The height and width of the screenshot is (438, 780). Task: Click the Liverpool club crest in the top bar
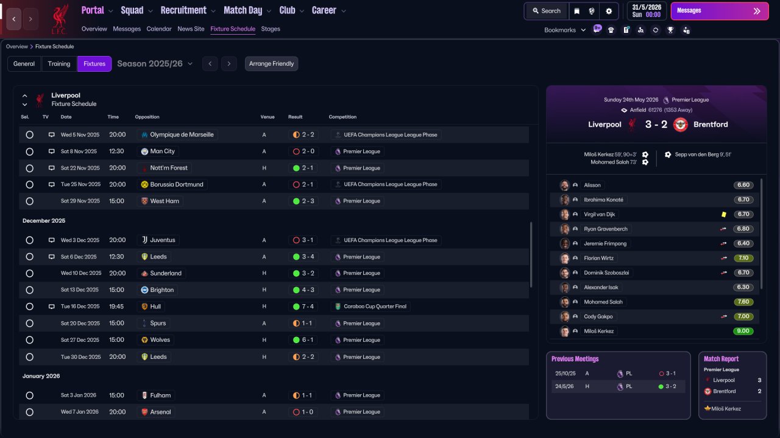click(59, 19)
